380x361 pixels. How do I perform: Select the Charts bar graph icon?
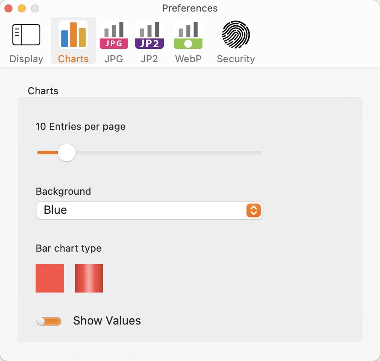click(x=73, y=35)
